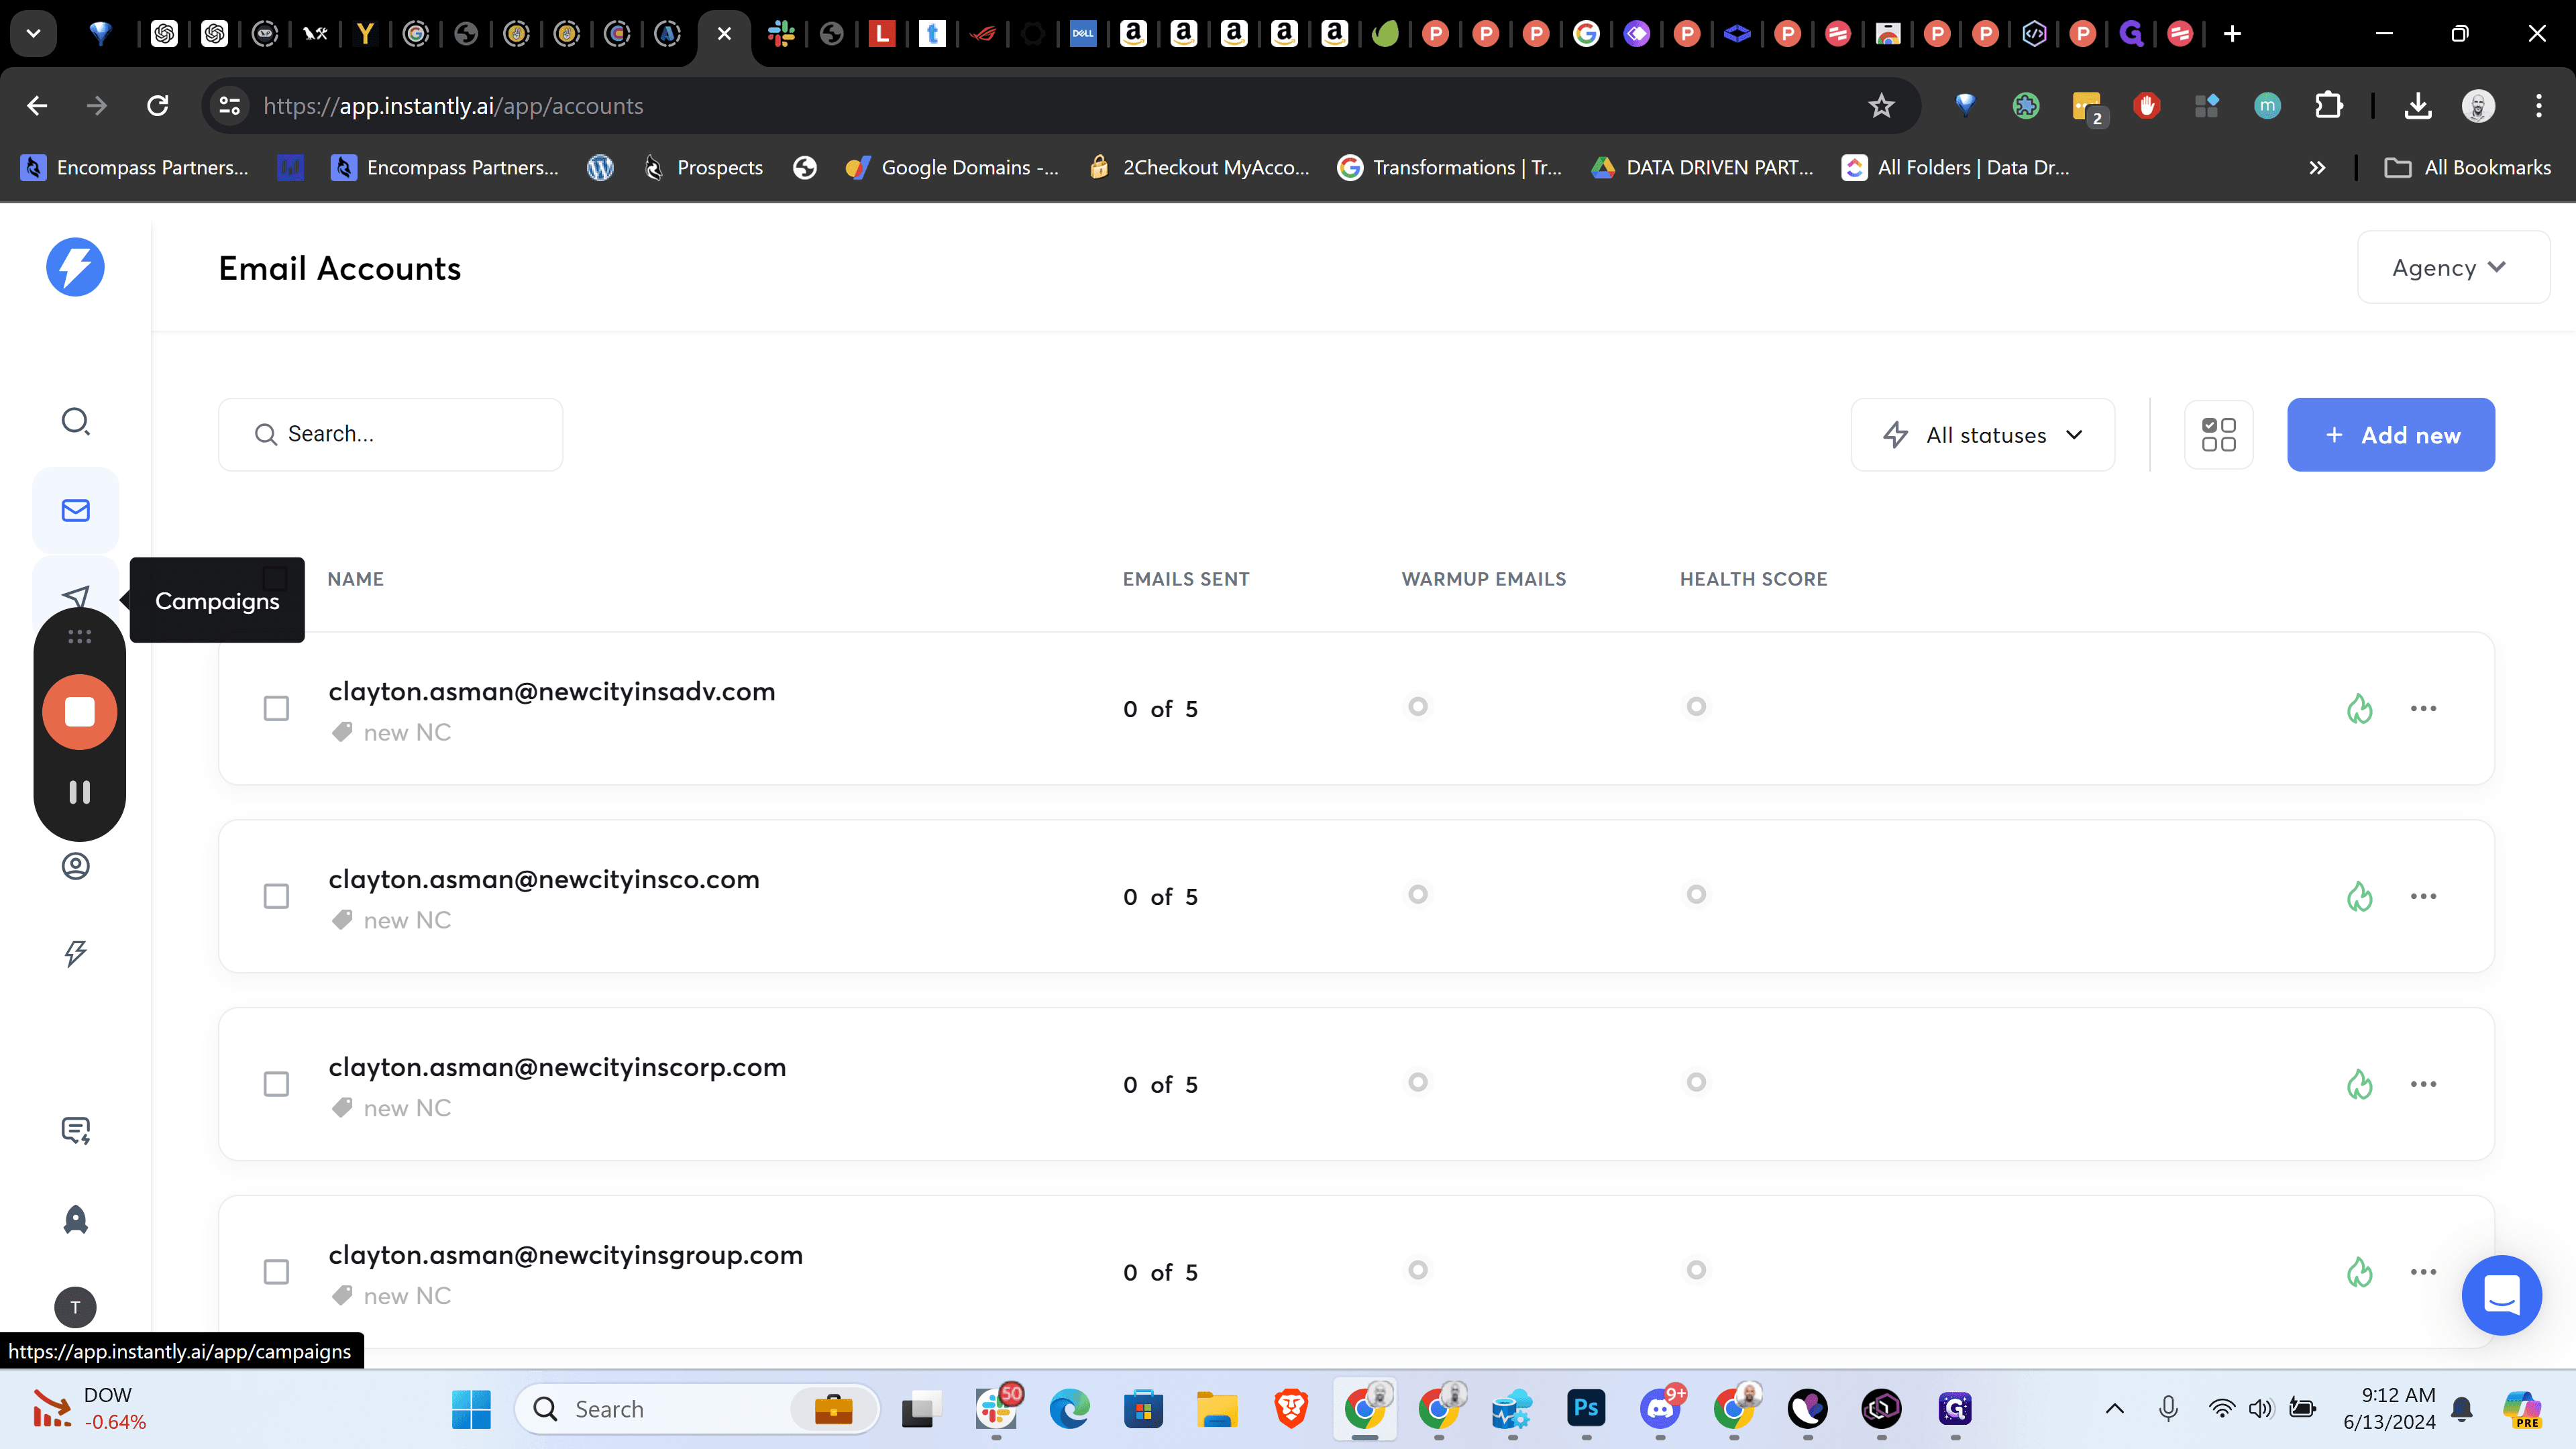Switch to the Slack browser tab
The width and height of the screenshot is (2576, 1449).
(781, 34)
